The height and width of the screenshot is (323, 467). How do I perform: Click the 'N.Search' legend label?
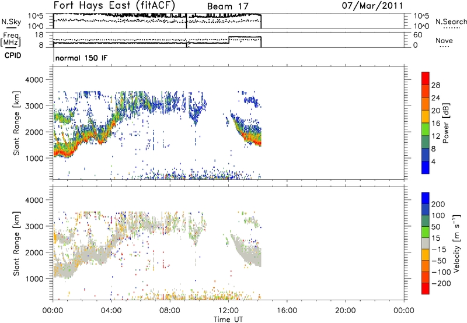point(451,22)
